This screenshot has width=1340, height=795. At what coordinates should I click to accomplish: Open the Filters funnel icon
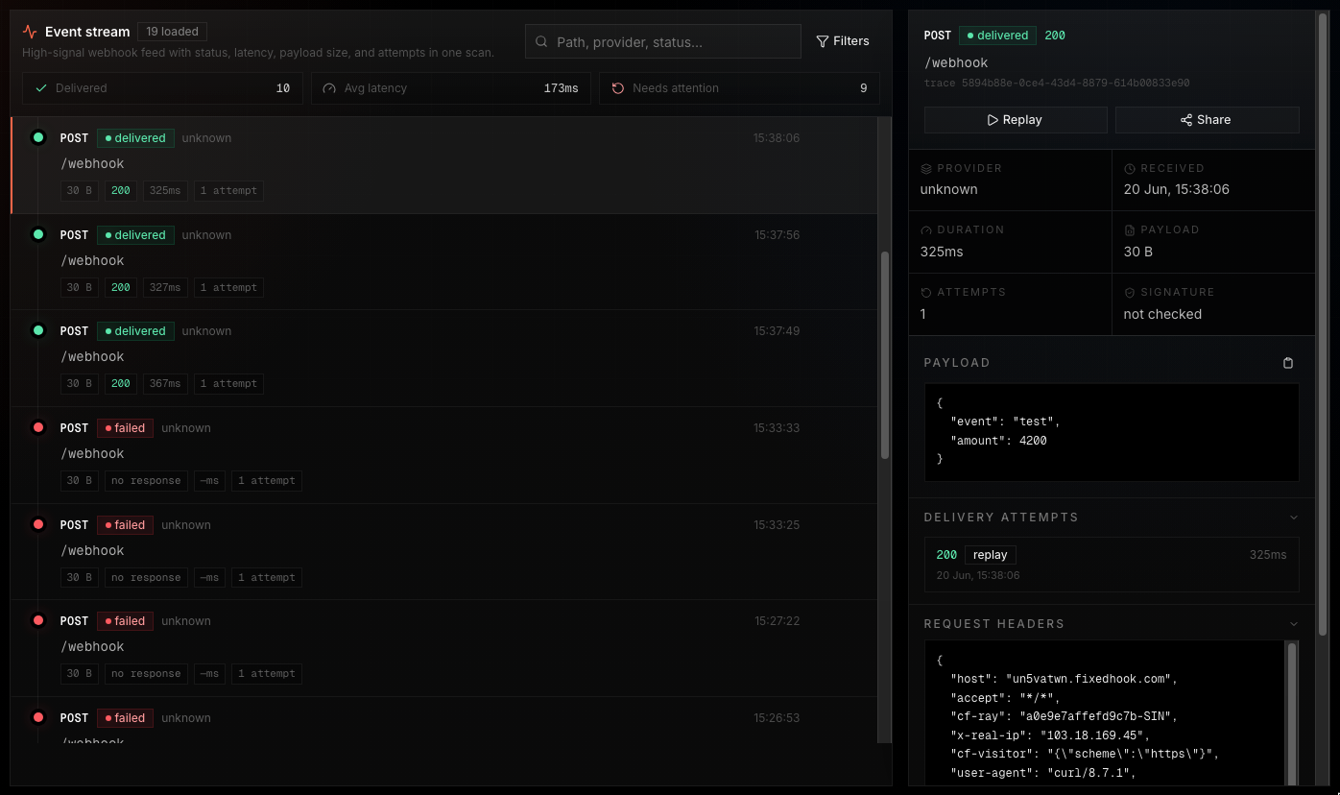click(823, 41)
